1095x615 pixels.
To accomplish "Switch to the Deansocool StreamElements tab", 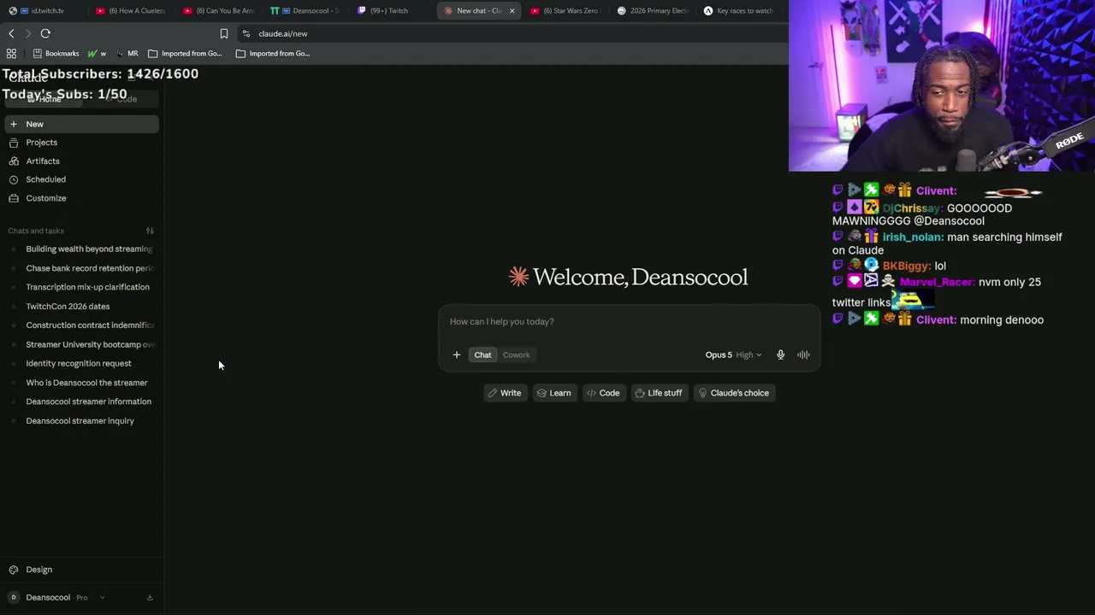I will [305, 11].
